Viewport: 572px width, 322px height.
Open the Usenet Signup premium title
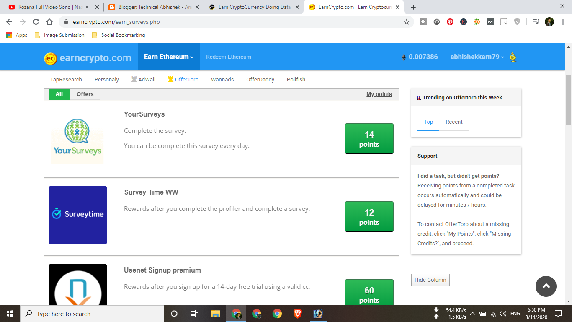point(162,270)
